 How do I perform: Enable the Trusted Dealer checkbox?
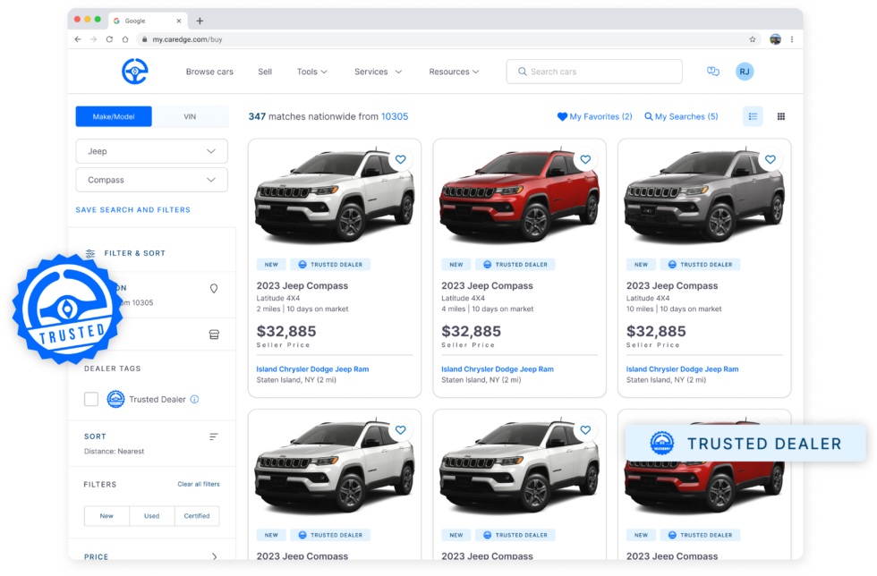[90, 399]
